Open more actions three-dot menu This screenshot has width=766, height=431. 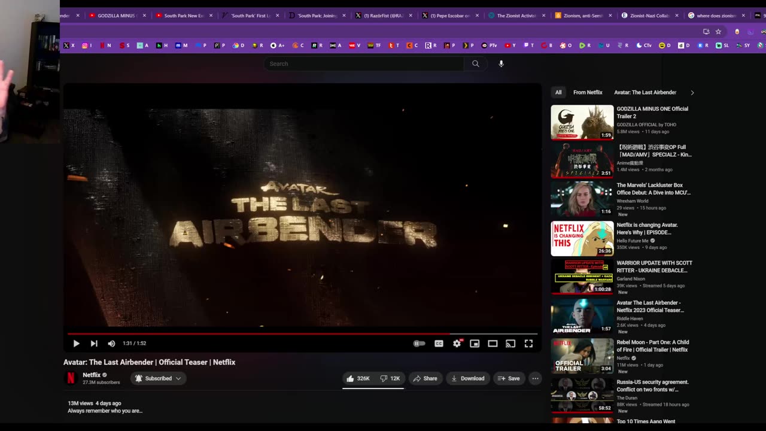[535, 378]
